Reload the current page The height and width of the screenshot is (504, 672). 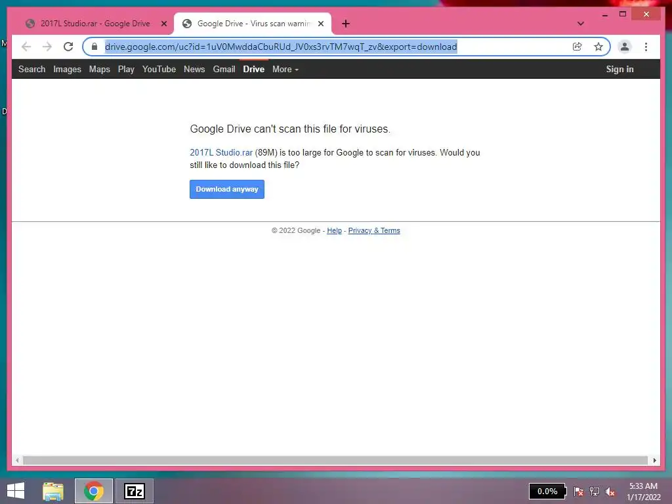(68, 47)
